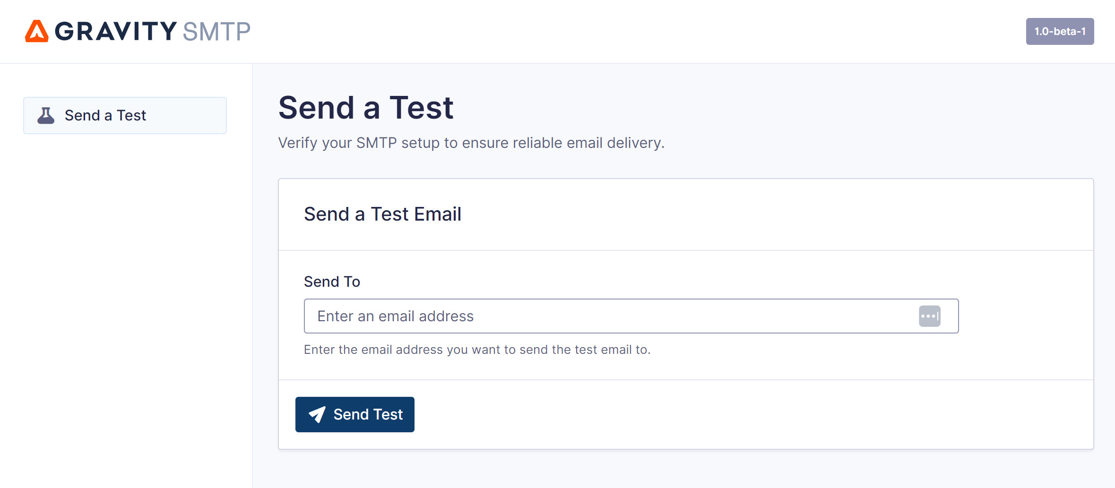Click the Send Test button
The height and width of the screenshot is (488, 1115).
tap(354, 414)
